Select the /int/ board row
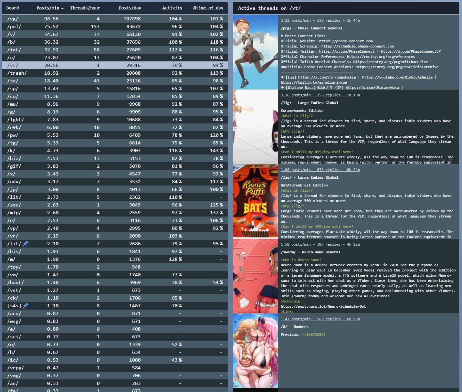The image size is (462, 392). pyautogui.click(x=115, y=50)
